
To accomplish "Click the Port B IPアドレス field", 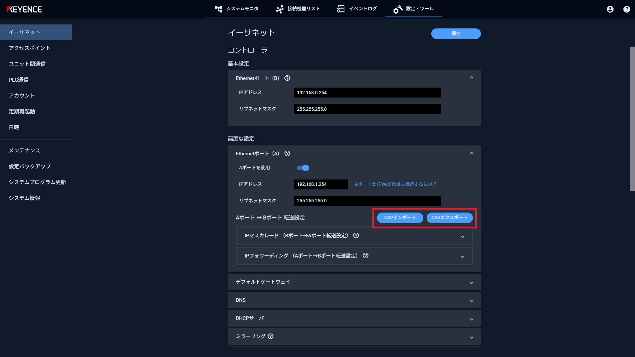I will coord(367,93).
